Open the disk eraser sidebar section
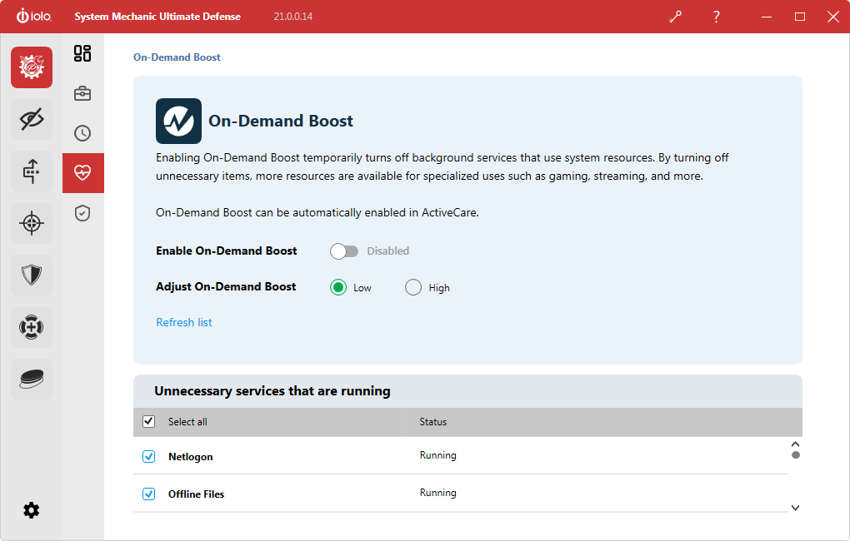 pos(32,379)
